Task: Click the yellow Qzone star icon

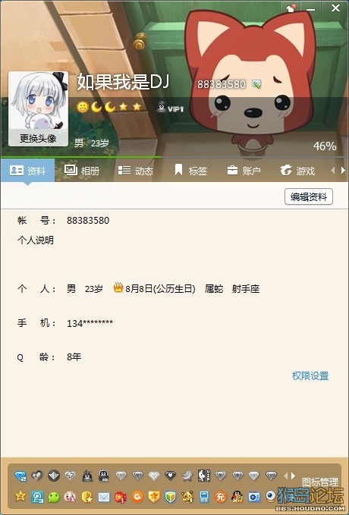Action: point(20,496)
